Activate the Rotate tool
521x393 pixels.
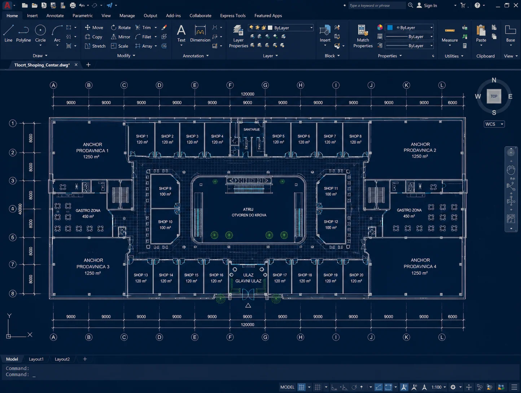pos(121,27)
